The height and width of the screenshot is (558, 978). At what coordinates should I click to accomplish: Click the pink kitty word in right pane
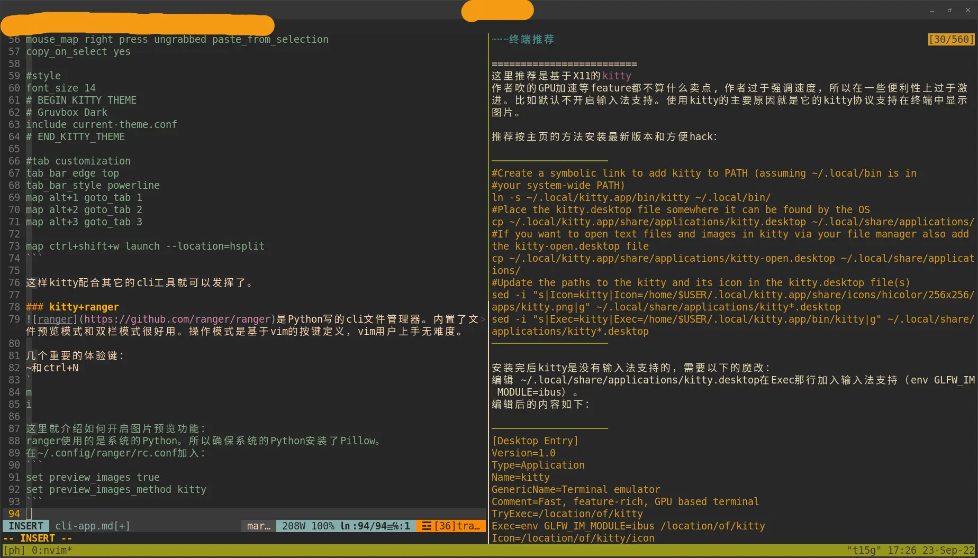(617, 76)
